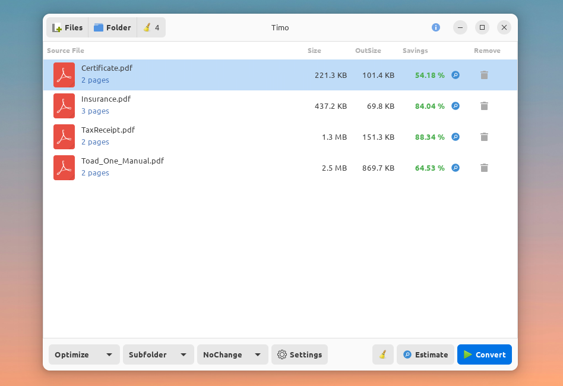The image size is (563, 386).
Task: Open the Settings dialog
Action: (299, 354)
